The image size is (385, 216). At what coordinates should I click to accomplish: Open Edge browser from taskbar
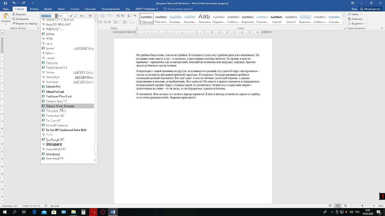point(34,212)
